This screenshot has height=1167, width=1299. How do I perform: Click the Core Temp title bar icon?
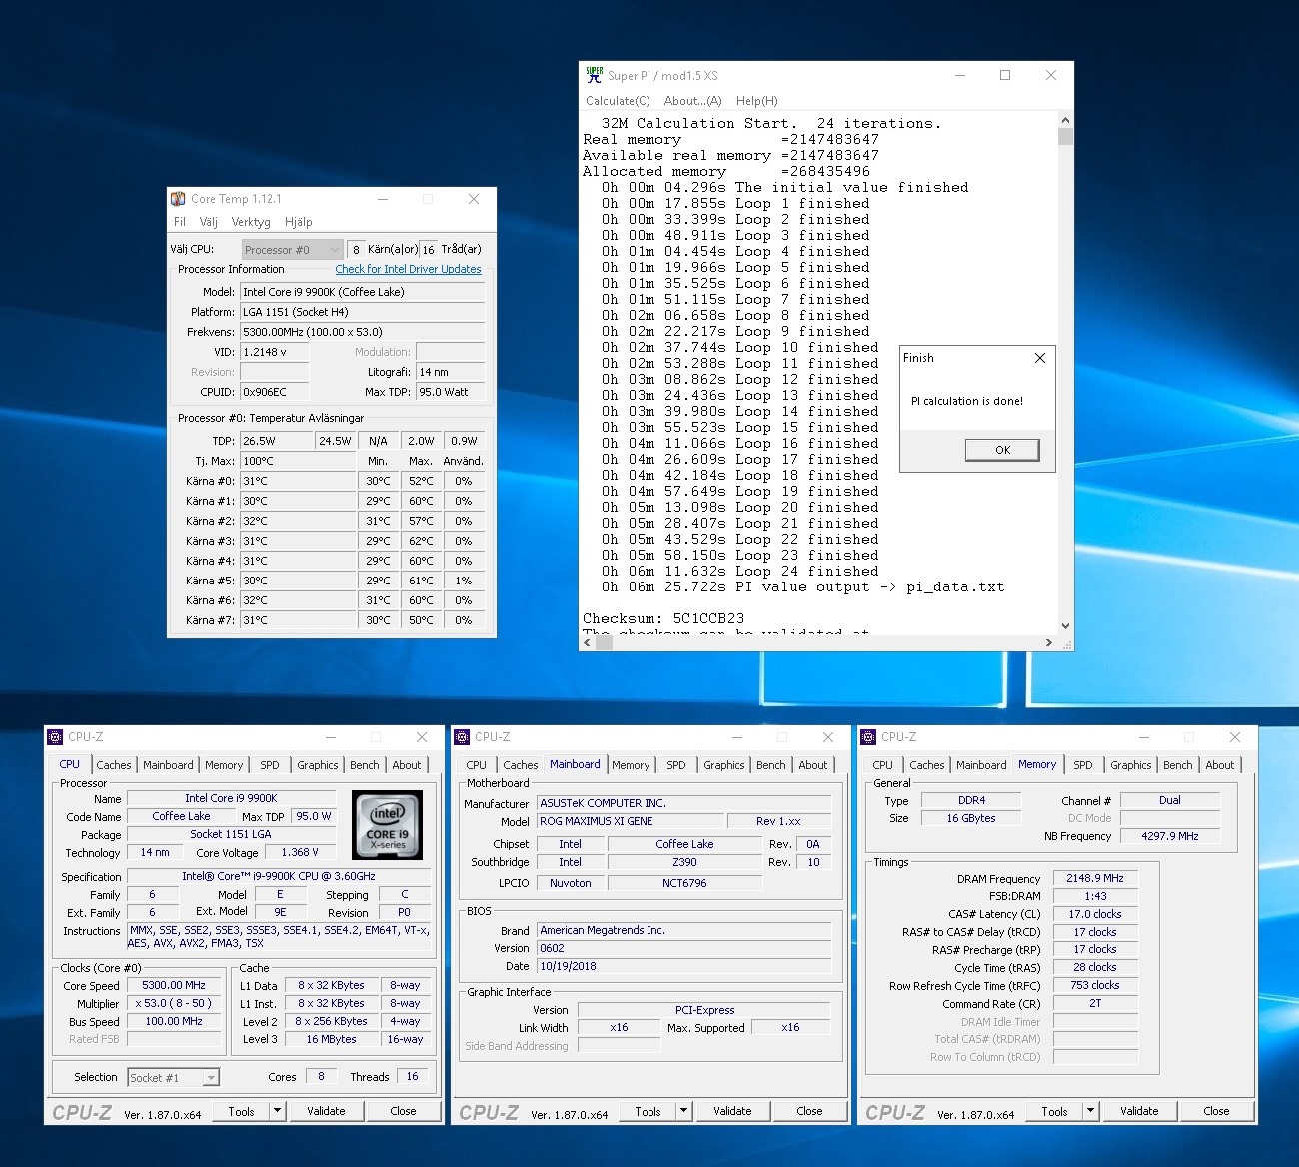178,199
